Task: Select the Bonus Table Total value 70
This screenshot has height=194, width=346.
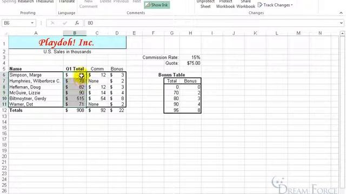Action: [172, 93]
